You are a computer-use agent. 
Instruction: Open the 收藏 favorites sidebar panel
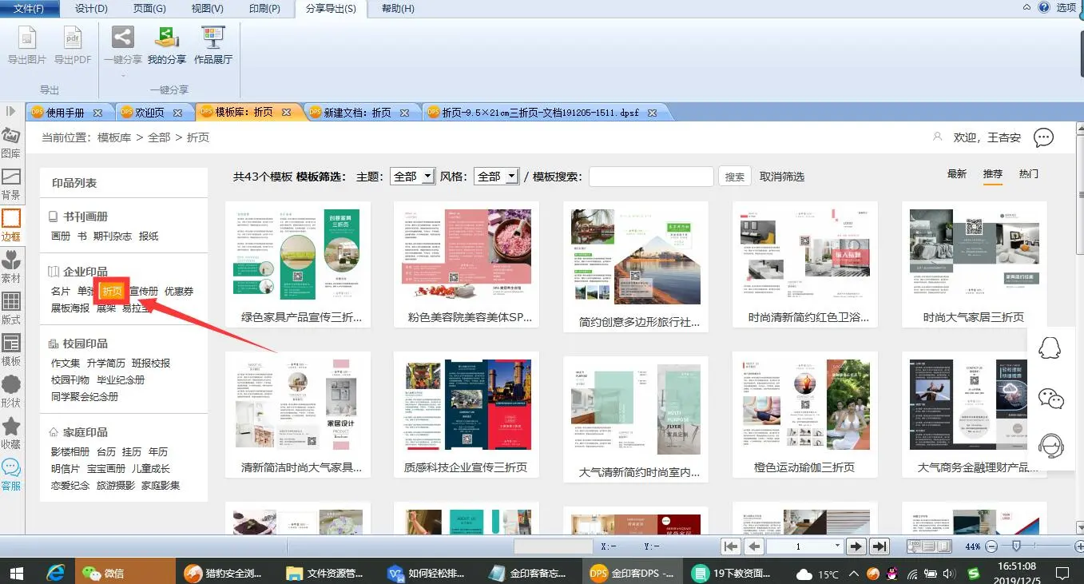pos(11,433)
